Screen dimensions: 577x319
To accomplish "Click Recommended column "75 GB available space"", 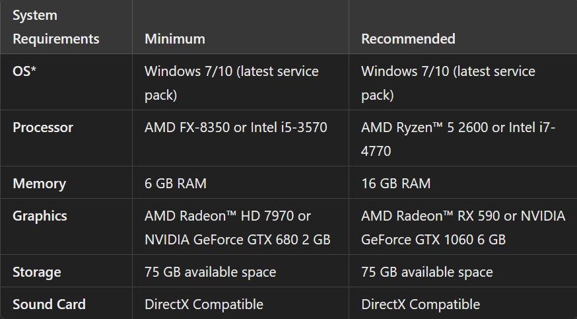I will 426,272.
